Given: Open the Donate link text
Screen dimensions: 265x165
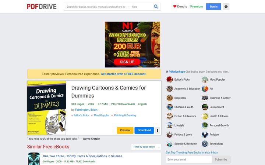Looking at the screenshot, I should pos(182,6).
